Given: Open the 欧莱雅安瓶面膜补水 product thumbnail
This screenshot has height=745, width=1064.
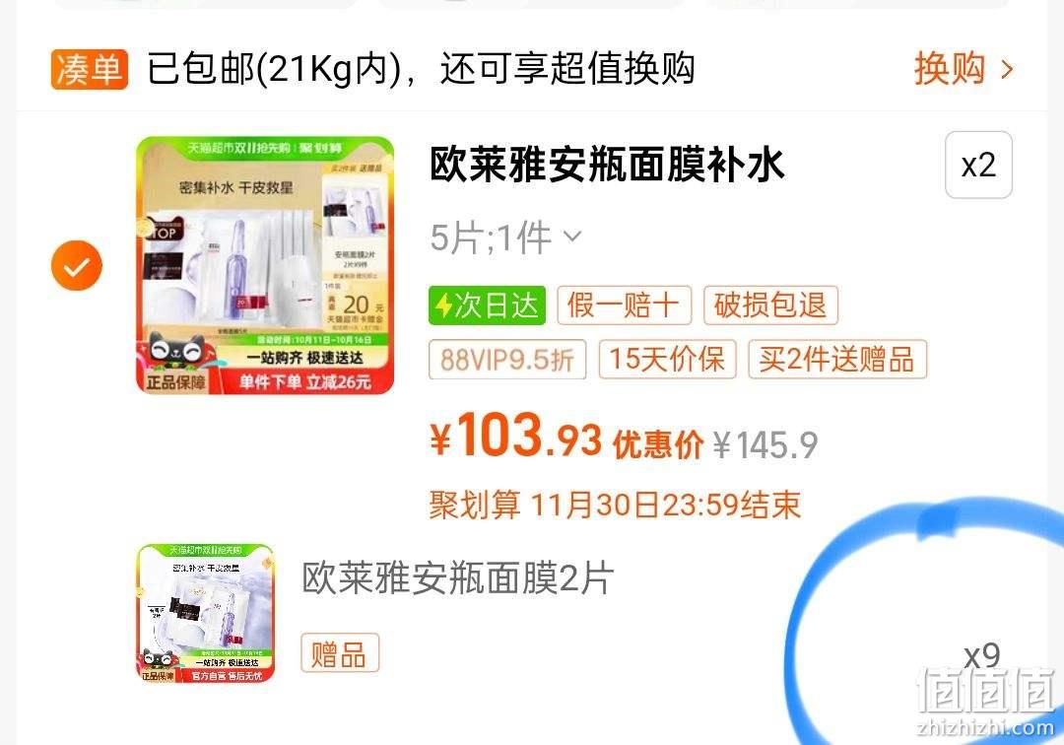Looking at the screenshot, I should (x=265, y=265).
